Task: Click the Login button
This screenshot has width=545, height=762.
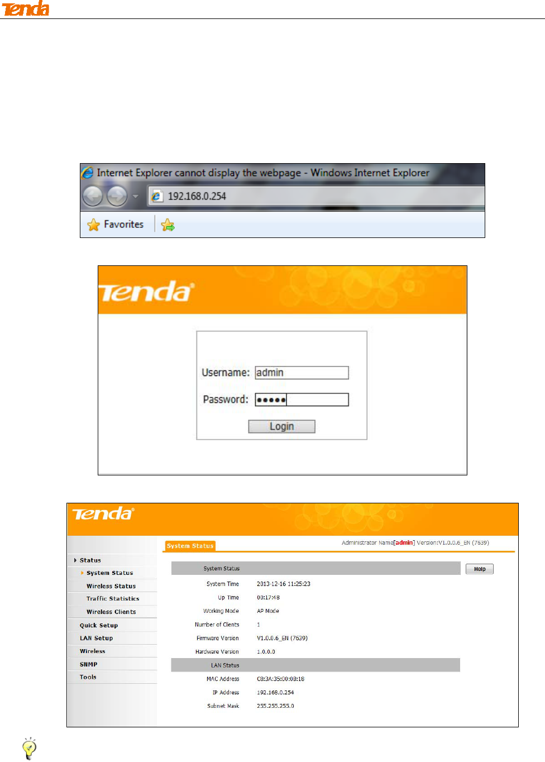Action: [x=281, y=426]
